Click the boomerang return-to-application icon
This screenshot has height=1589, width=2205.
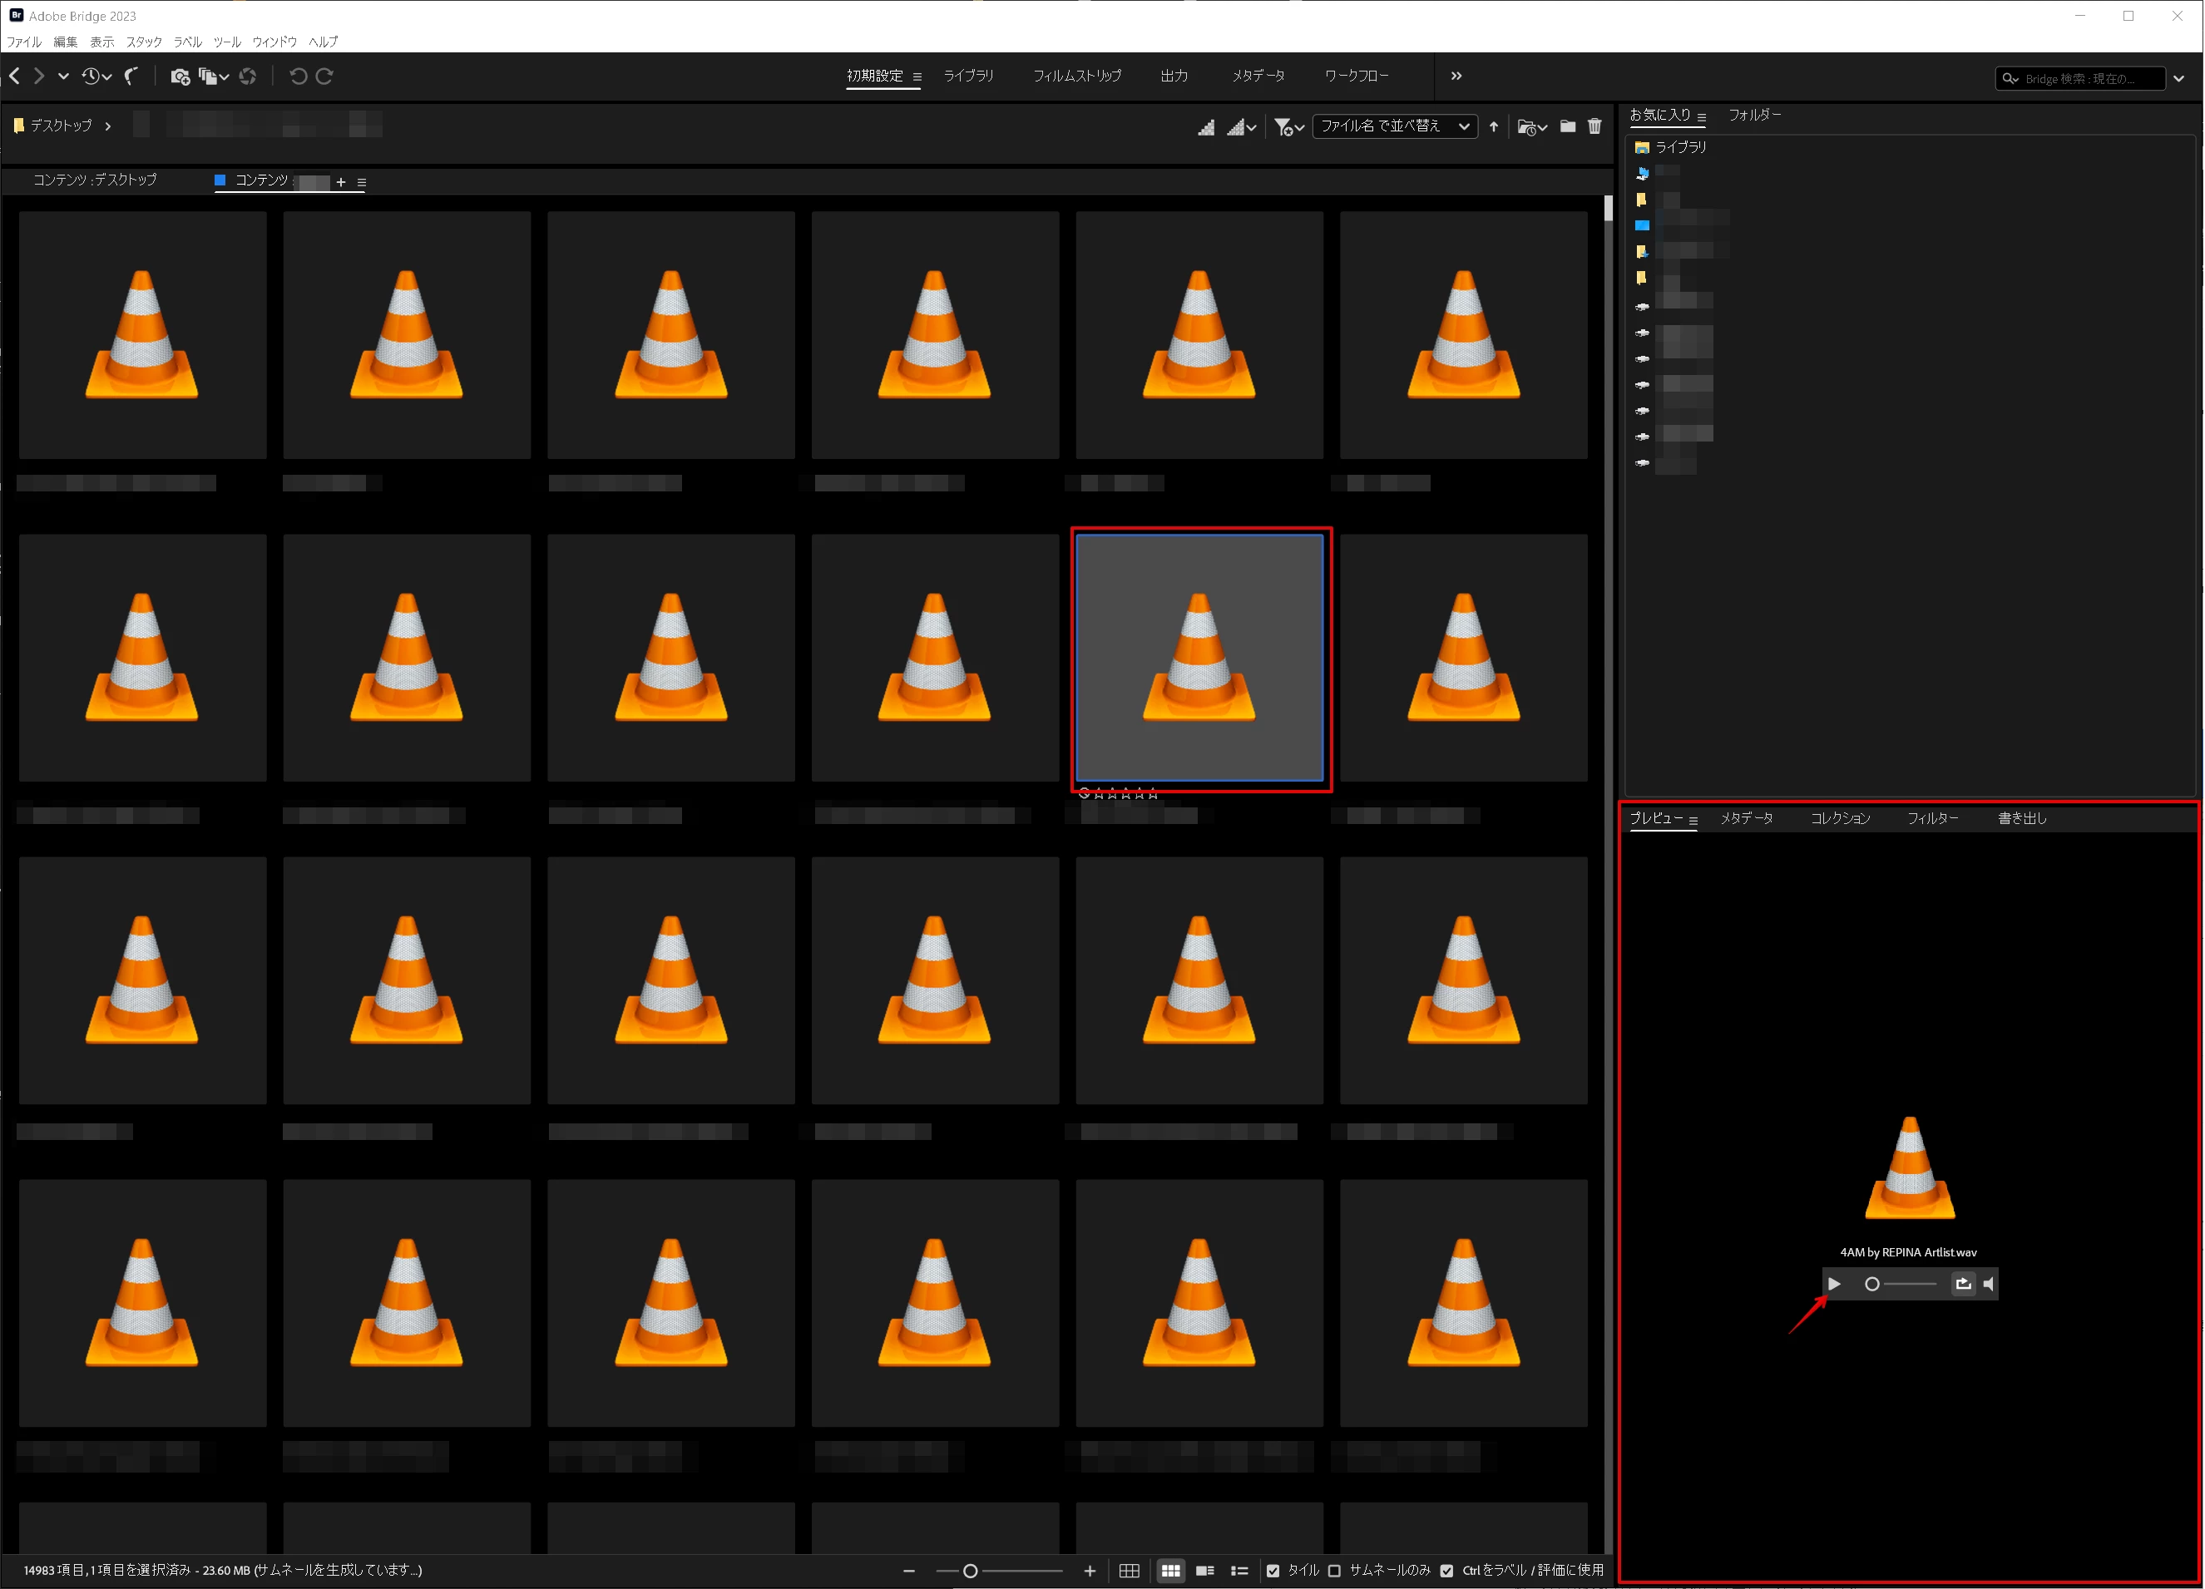click(131, 76)
